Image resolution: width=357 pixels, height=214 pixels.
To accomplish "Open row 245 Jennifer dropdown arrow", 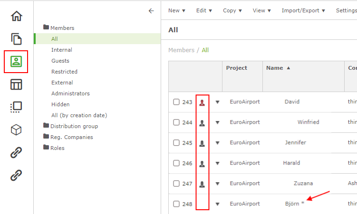I will [217, 143].
